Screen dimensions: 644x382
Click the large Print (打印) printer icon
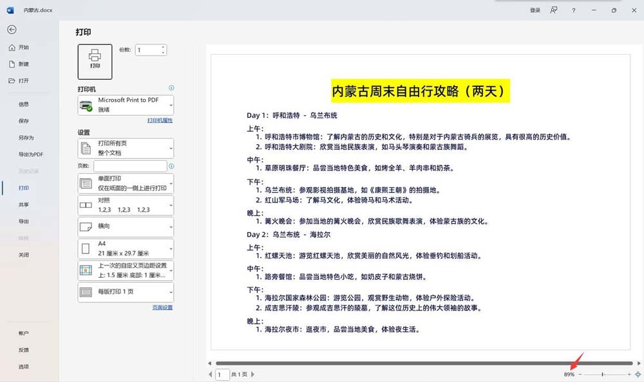coord(95,61)
